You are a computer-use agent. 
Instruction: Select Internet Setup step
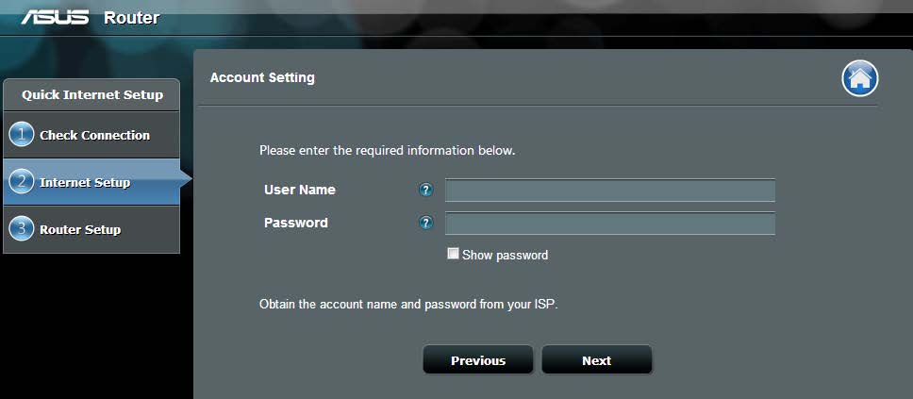click(x=91, y=182)
